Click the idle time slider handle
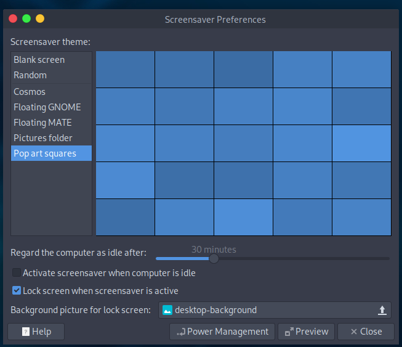402x347 pixels. point(214,259)
